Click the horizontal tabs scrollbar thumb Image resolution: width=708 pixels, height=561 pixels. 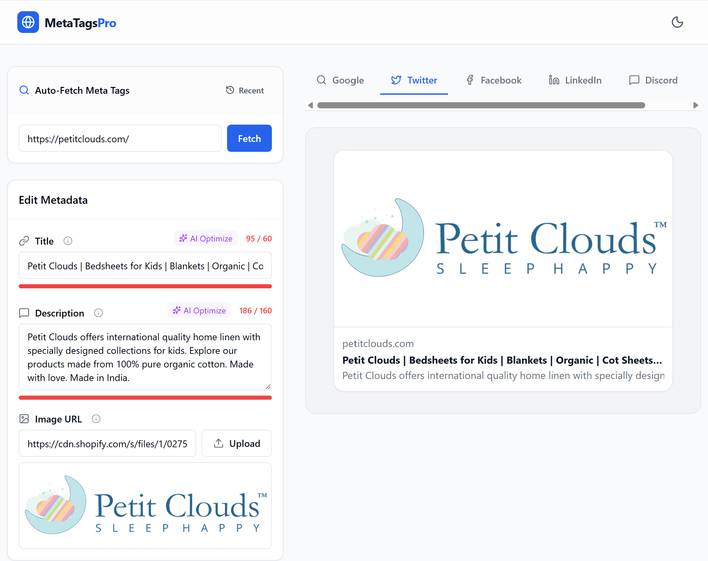(481, 105)
